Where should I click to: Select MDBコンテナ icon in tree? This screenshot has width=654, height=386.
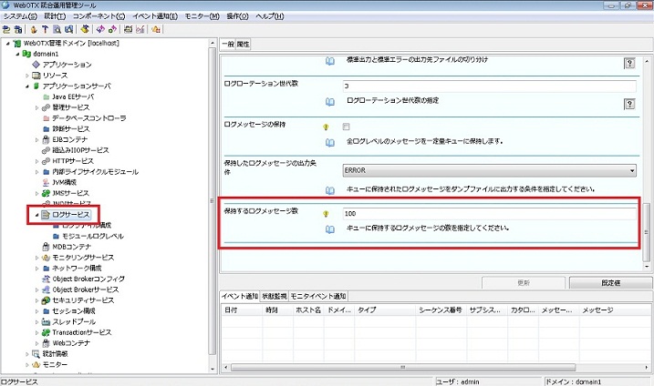[x=47, y=247]
